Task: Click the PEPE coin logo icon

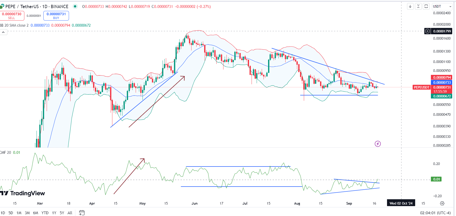Action: point(2,6)
